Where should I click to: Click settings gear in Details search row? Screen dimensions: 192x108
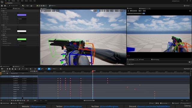(x=190, y=62)
